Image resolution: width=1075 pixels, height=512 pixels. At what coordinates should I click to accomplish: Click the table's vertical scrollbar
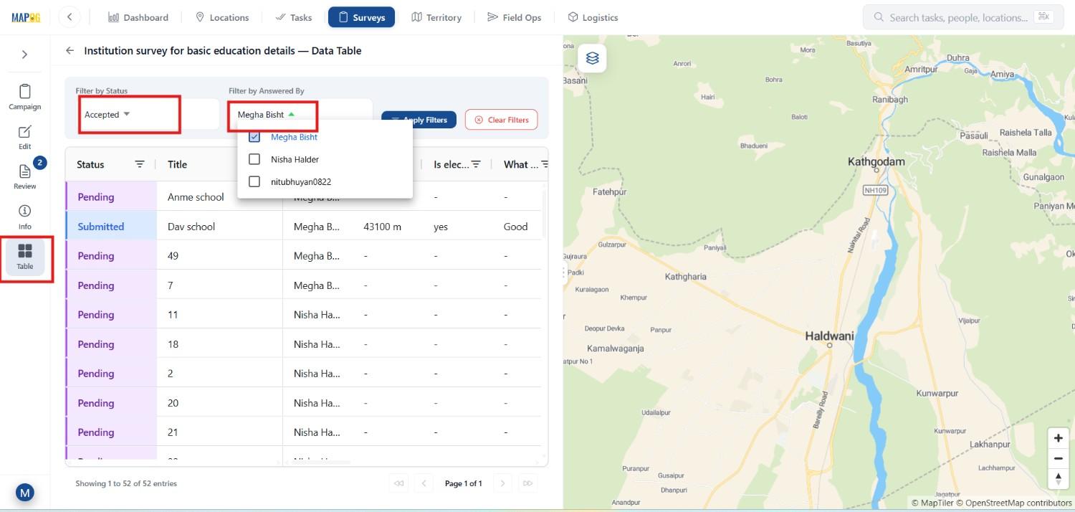click(x=544, y=214)
